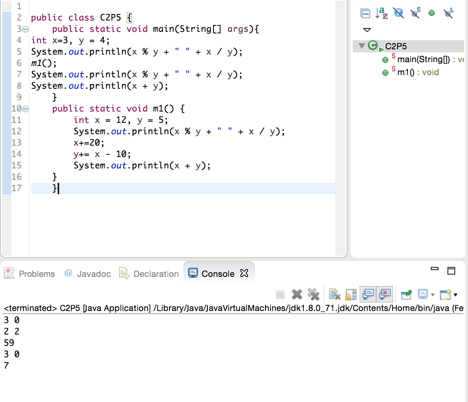Collapse the C2P5 class node in the outline
This screenshot has height=402, width=468.
tap(361, 46)
